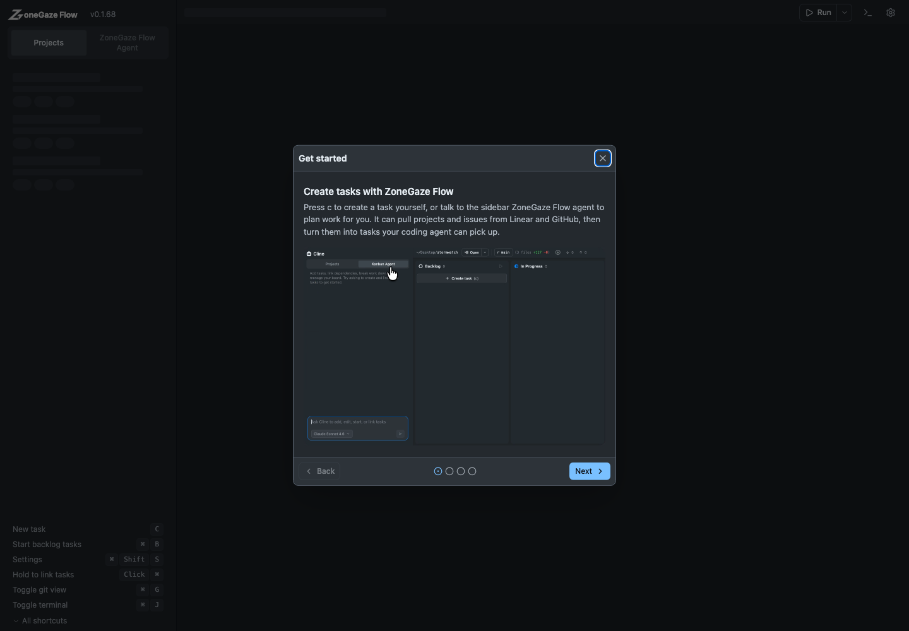Click the Shift key badge beside Settings
The height and width of the screenshot is (631, 909).
(x=134, y=560)
